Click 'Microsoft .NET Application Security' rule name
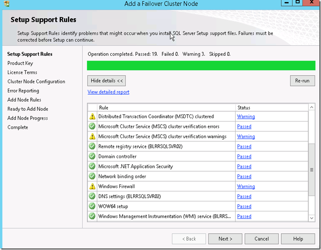Screen dimensions: 321x250 click(x=136, y=166)
